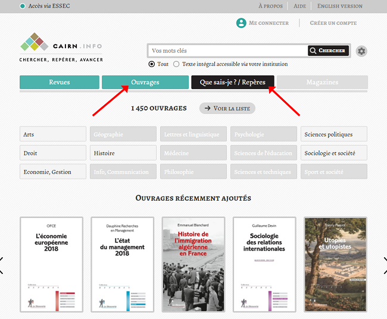387x319 pixels.
Task: Click the Chercher, repérer, avancer tagline
Action: click(x=61, y=59)
